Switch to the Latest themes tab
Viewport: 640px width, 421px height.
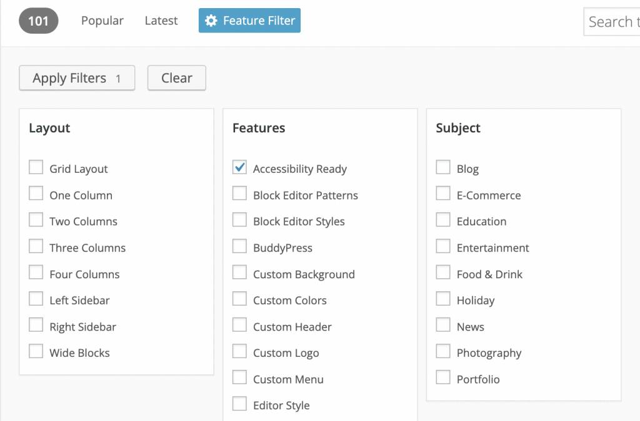161,21
